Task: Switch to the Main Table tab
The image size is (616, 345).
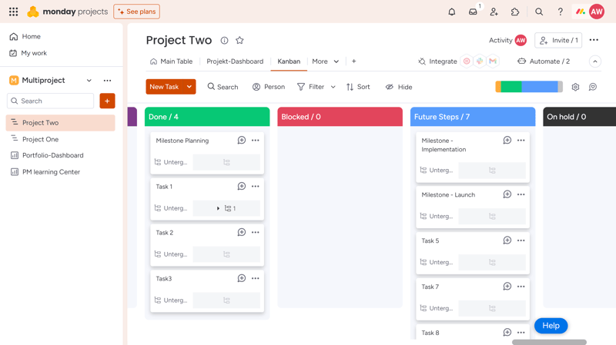Action: point(171,61)
